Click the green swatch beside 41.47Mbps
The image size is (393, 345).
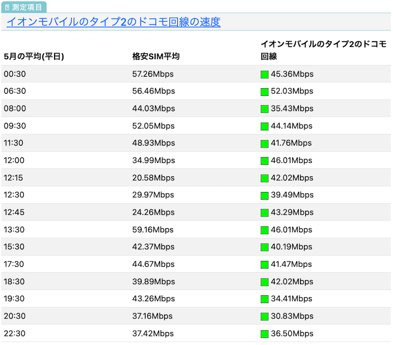(x=264, y=265)
